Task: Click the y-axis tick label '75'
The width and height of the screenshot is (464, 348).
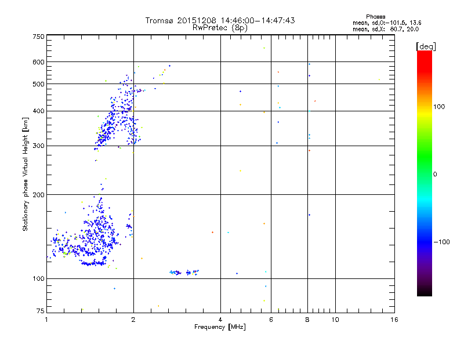Action: point(41,311)
